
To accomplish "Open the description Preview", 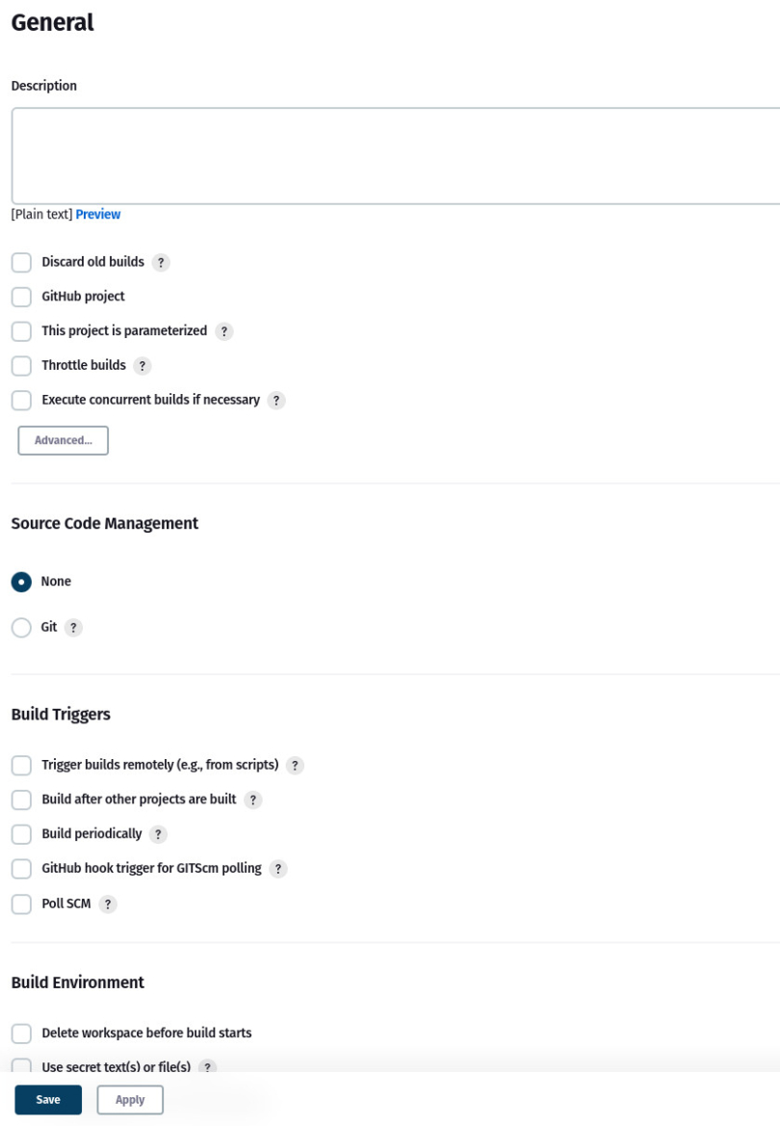I will (97, 214).
